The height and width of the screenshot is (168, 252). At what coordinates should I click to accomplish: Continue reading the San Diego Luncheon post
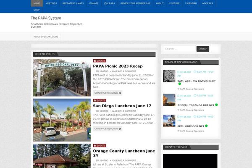108,129
